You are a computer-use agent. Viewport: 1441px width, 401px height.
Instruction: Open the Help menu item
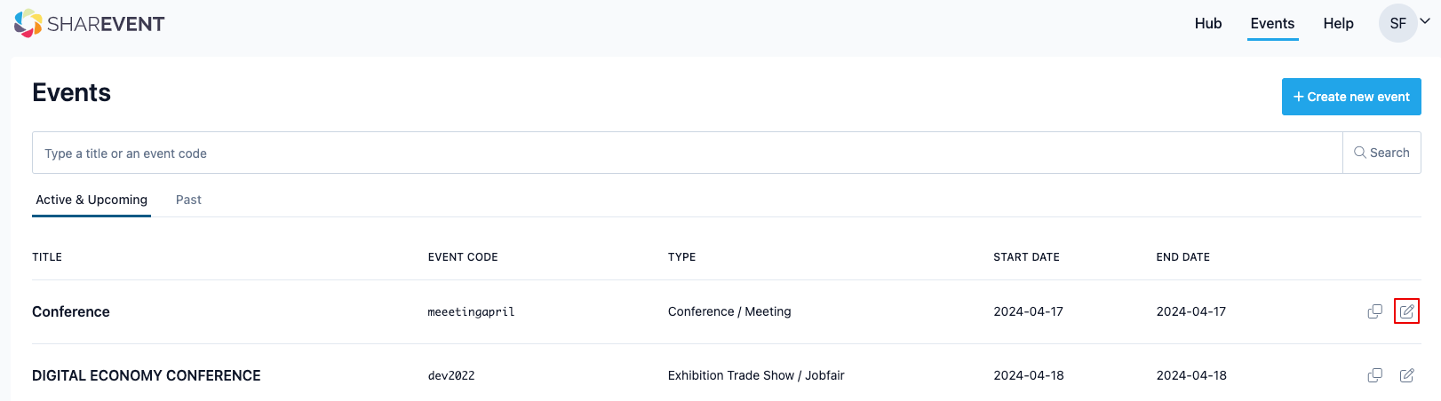(x=1338, y=23)
